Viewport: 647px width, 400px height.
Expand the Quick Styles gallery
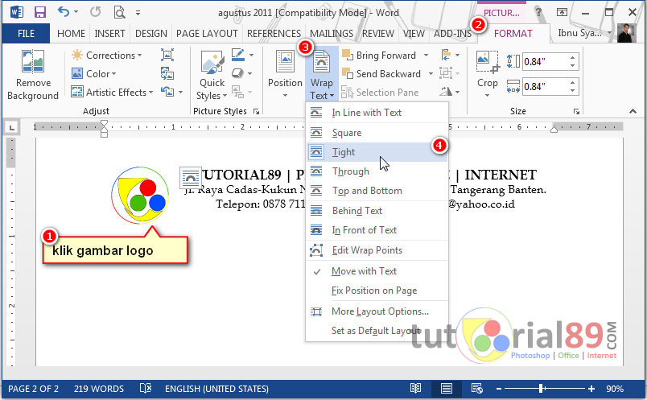212,75
